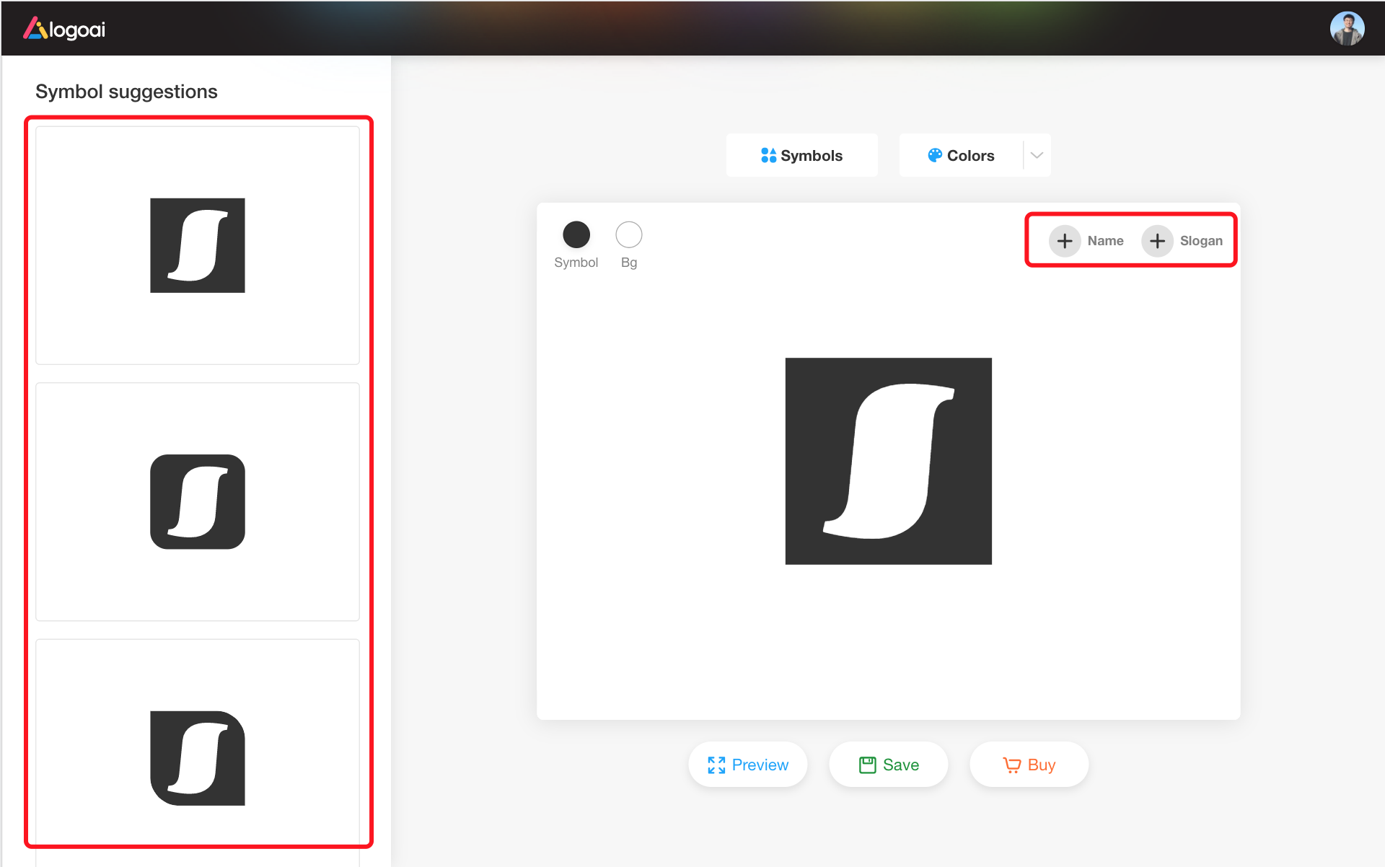Click the plus icon beside Name
This screenshot has width=1385, height=867.
coord(1064,241)
